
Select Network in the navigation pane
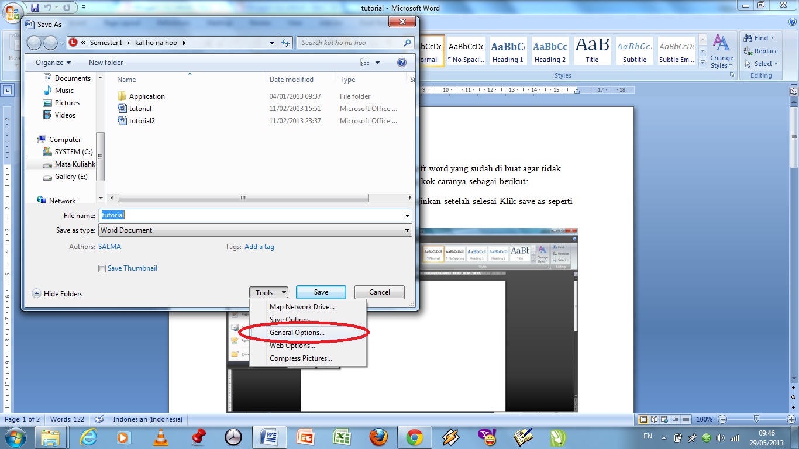pos(56,201)
